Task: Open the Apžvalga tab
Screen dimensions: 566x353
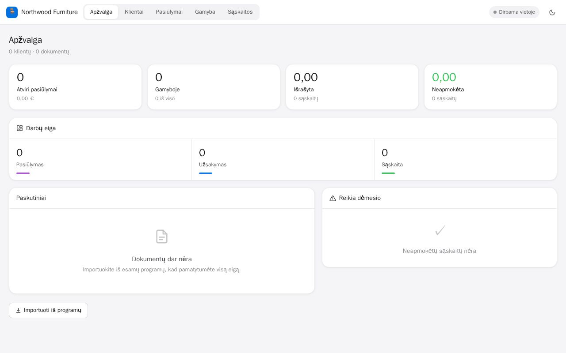Action: 101,12
